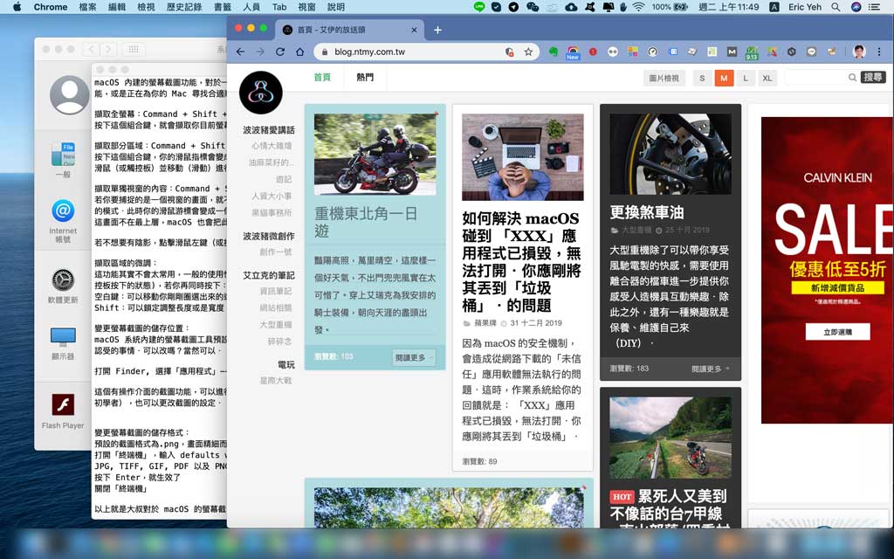Select the XL layout size
Screen dimensions: 894x559
767,78
